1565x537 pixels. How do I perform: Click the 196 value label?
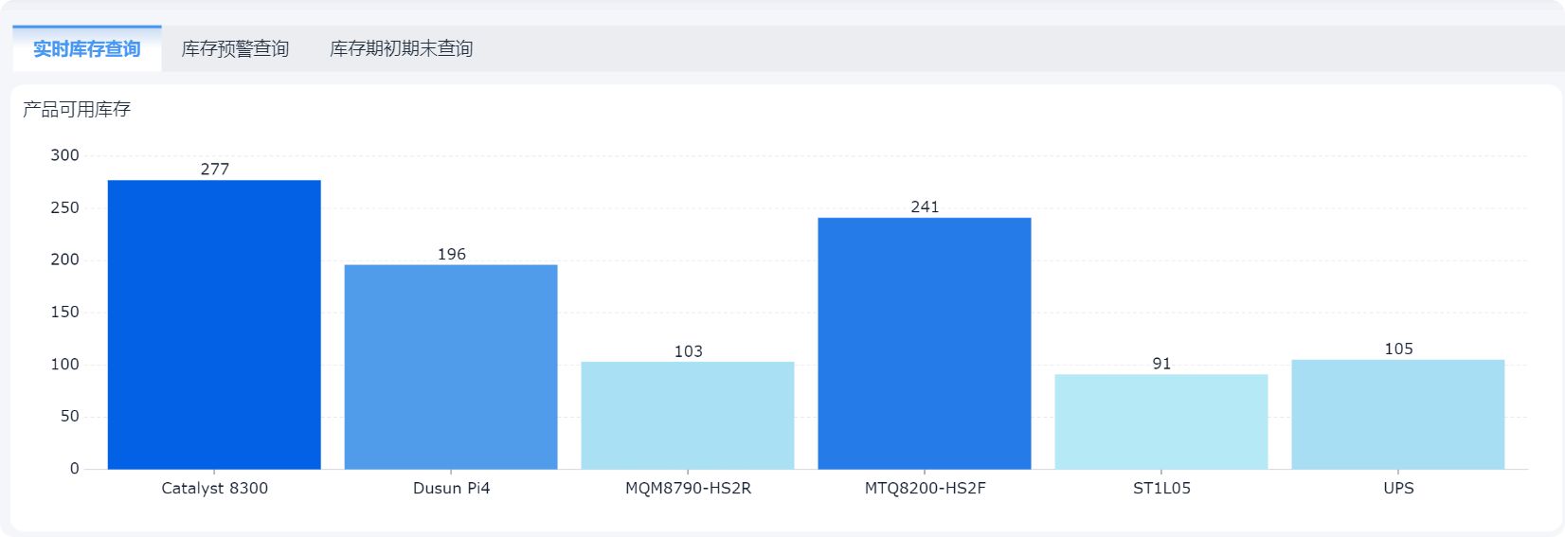(452, 254)
